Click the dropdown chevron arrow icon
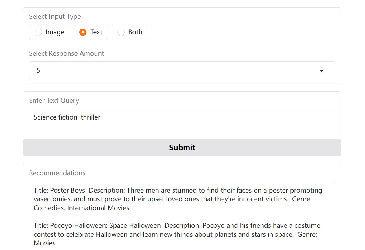The width and height of the screenshot is (365, 250). [x=322, y=70]
